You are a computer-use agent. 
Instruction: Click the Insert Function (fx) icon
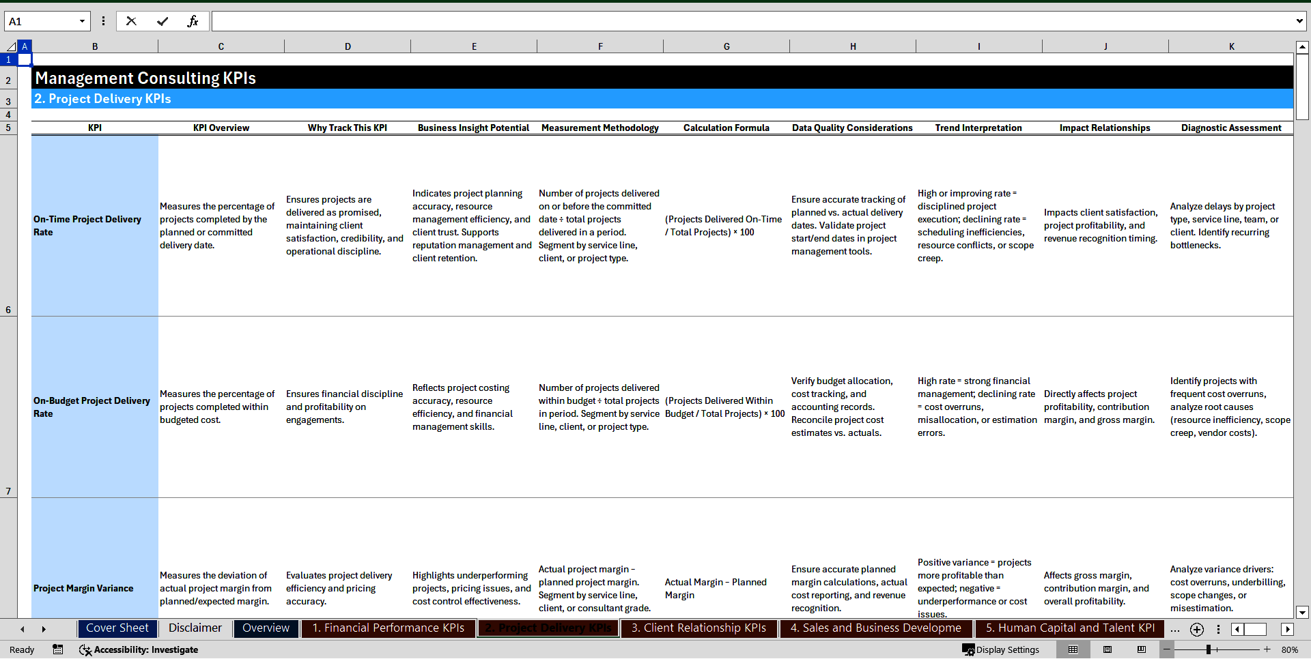point(193,20)
